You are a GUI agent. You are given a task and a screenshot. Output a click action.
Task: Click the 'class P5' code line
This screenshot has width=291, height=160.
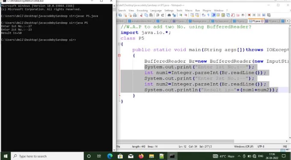point(132,39)
